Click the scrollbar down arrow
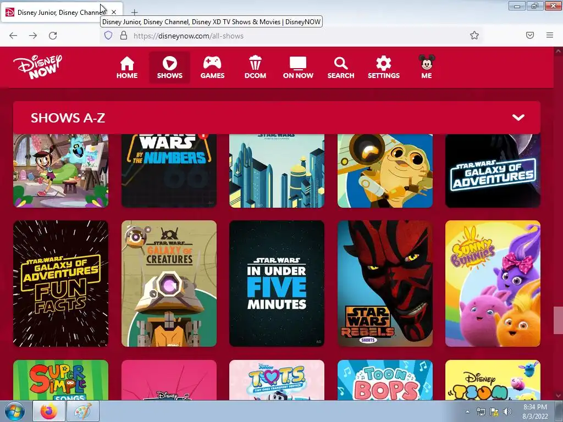Image resolution: width=563 pixels, height=422 pixels. (558, 396)
